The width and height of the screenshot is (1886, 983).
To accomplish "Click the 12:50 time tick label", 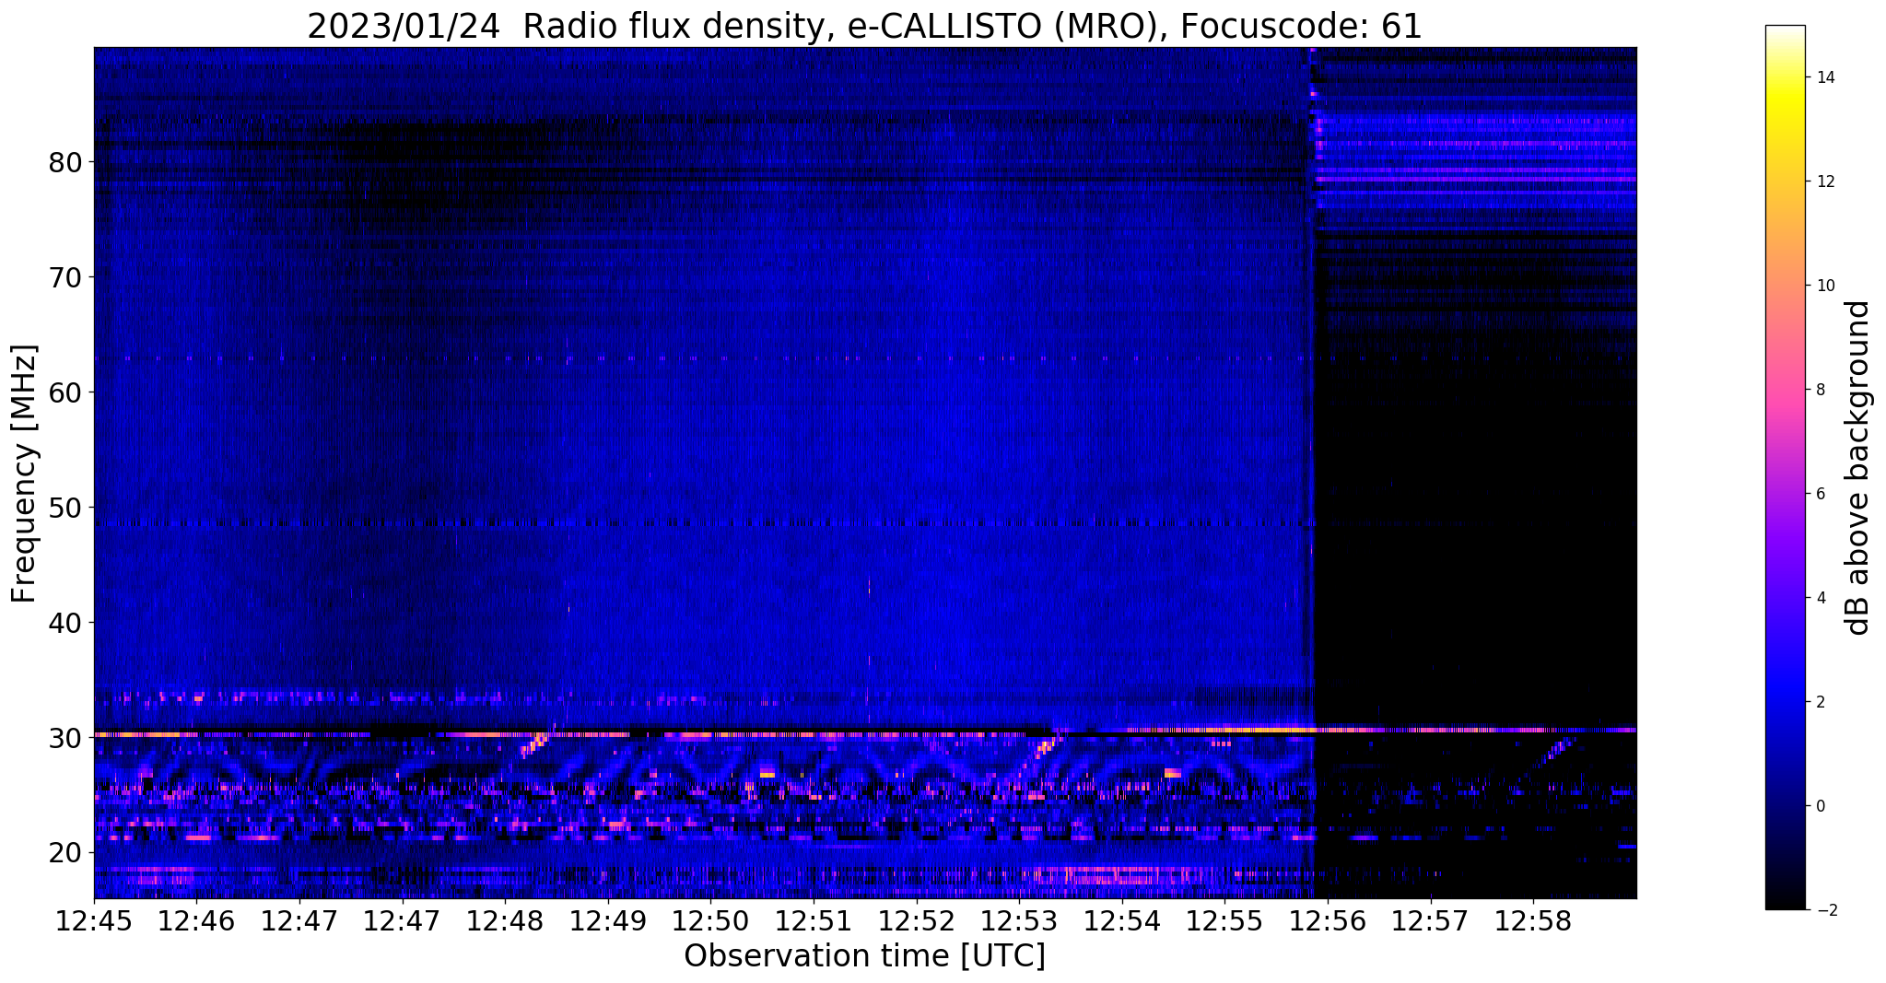I will point(710,920).
